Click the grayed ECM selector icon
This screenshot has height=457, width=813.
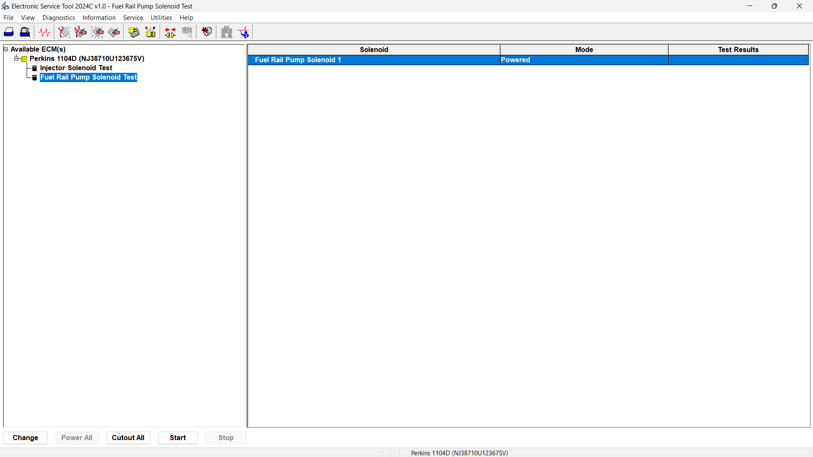(x=187, y=32)
